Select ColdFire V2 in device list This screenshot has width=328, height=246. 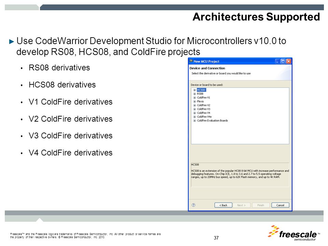(204, 105)
